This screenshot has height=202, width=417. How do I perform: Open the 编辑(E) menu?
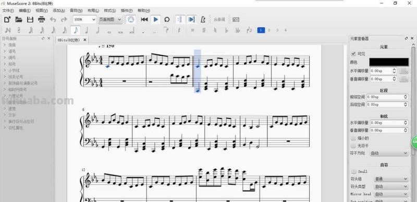(24, 10)
